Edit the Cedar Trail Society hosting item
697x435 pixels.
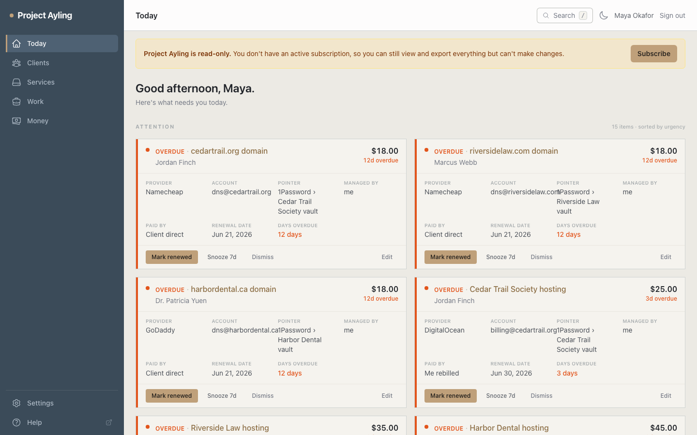(666, 396)
